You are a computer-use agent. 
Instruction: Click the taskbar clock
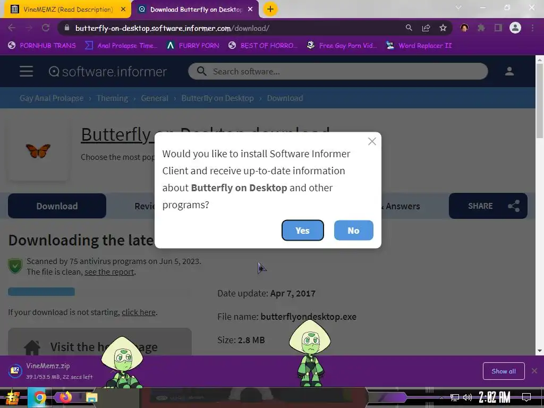(495, 397)
